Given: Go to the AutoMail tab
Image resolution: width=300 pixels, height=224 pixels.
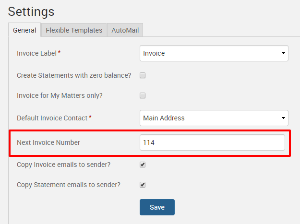Looking at the screenshot, I should point(125,30).
